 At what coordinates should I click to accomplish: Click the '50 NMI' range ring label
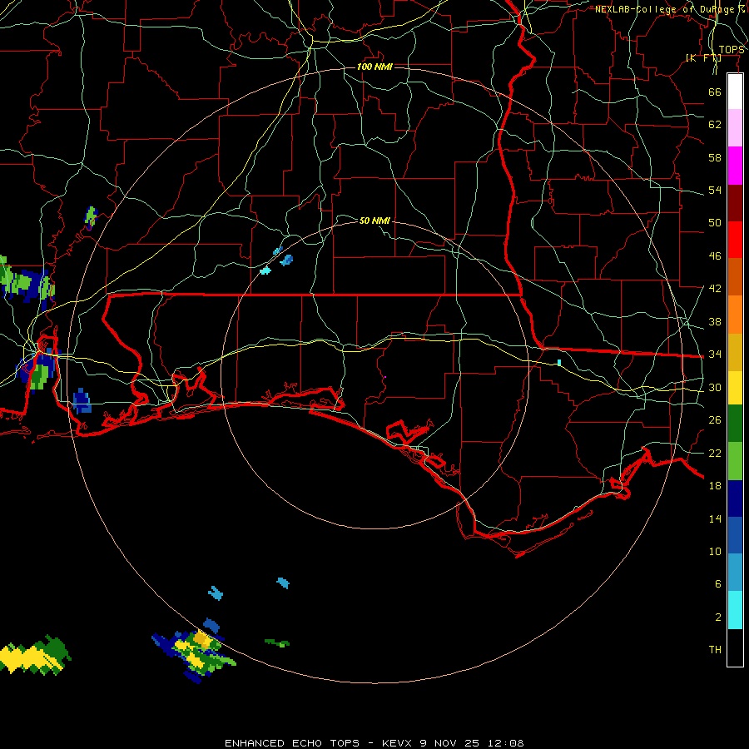[374, 221]
